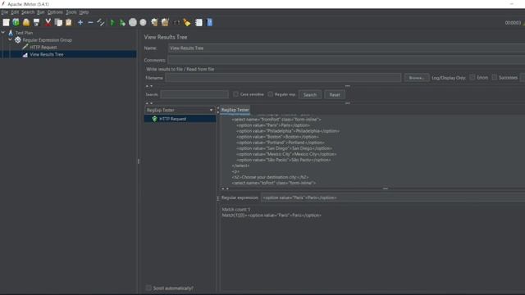Enable the Successes checkbox

pyautogui.click(x=494, y=77)
